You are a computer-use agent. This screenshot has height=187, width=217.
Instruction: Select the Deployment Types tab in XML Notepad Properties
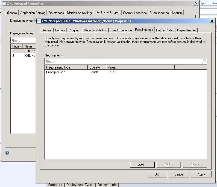(x=108, y=12)
